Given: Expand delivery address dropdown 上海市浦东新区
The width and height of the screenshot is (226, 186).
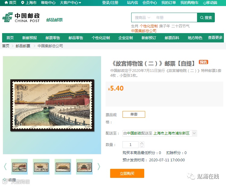Looking at the screenshot, I should tap(194, 133).
